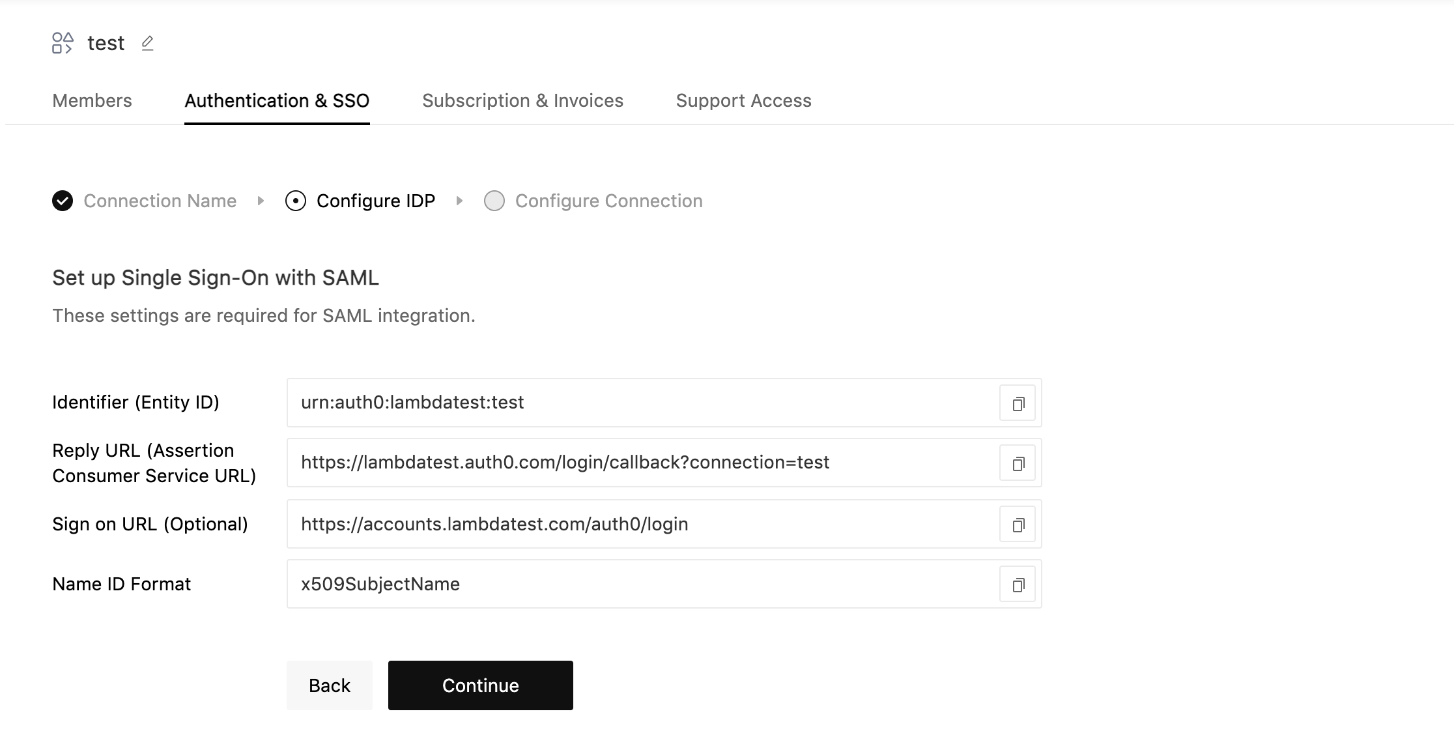Select the Configure Connection step circle

494,201
